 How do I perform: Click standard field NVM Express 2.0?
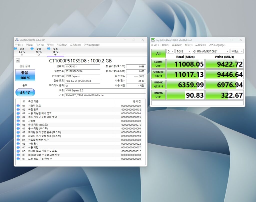pyautogui.click(x=105, y=90)
